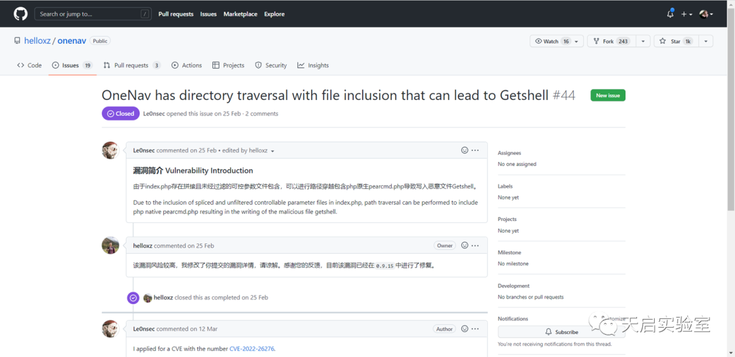Switch to the Issues tab
Screen dimensions: 735x357
72,65
